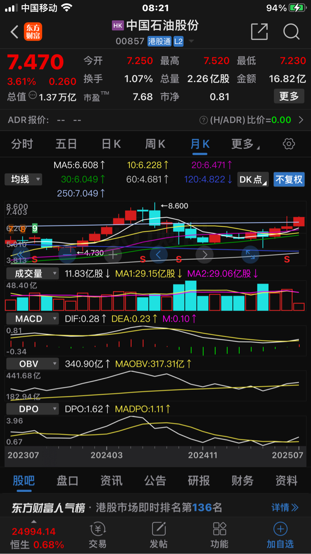Open the 资讯 tab

tap(111, 481)
